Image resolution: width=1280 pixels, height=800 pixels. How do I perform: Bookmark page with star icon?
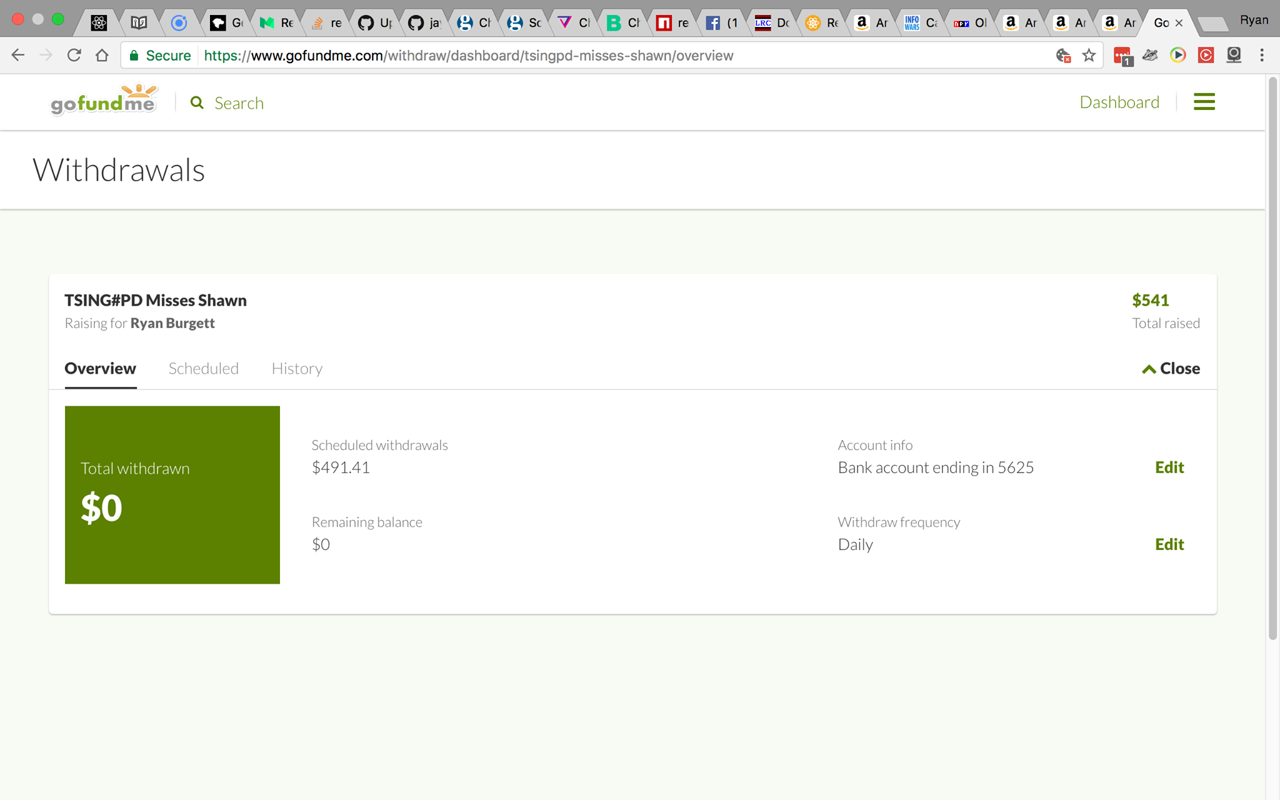tap(1089, 56)
